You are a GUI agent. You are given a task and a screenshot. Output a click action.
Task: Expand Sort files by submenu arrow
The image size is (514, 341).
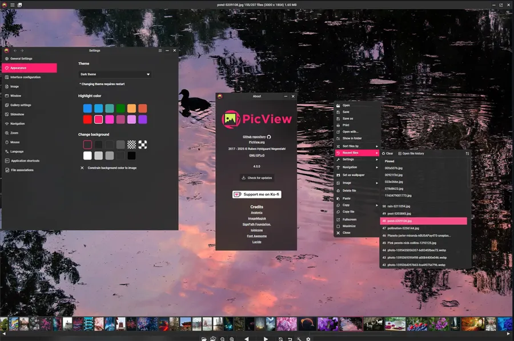click(x=377, y=147)
